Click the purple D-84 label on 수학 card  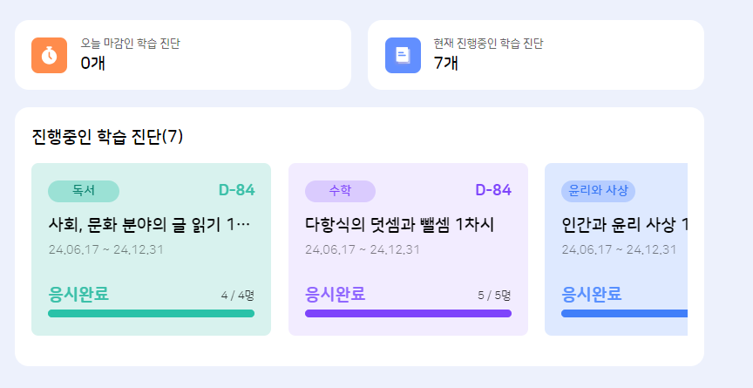click(x=493, y=190)
